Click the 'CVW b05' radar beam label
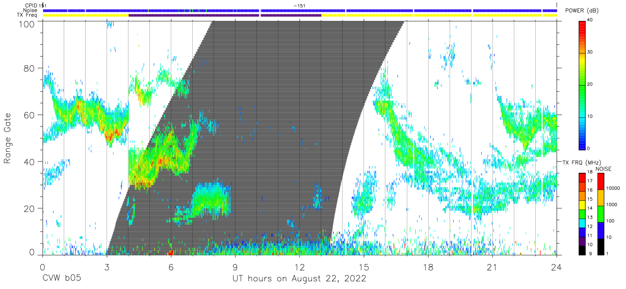 click(x=62, y=279)
